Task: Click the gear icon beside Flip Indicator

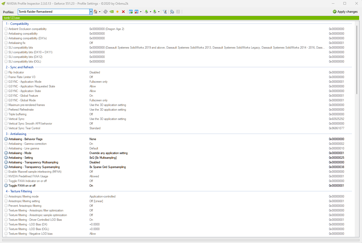Action: (6, 72)
